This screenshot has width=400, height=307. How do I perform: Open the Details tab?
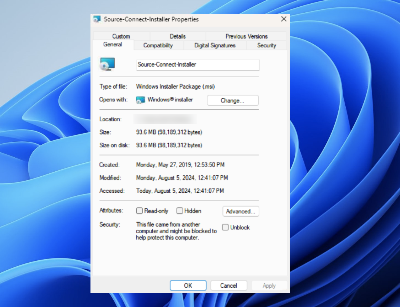(x=178, y=36)
